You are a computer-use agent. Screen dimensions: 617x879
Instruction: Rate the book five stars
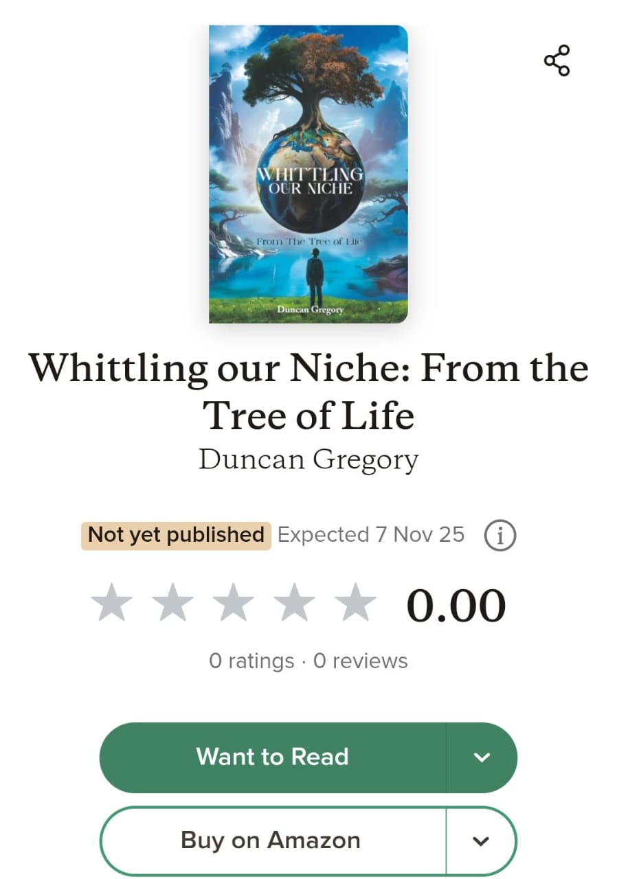point(355,604)
